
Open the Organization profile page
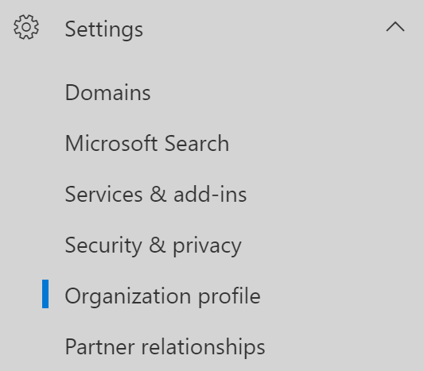click(x=162, y=296)
